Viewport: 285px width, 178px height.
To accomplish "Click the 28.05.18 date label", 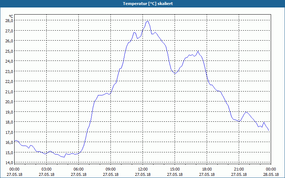I will [271, 174].
